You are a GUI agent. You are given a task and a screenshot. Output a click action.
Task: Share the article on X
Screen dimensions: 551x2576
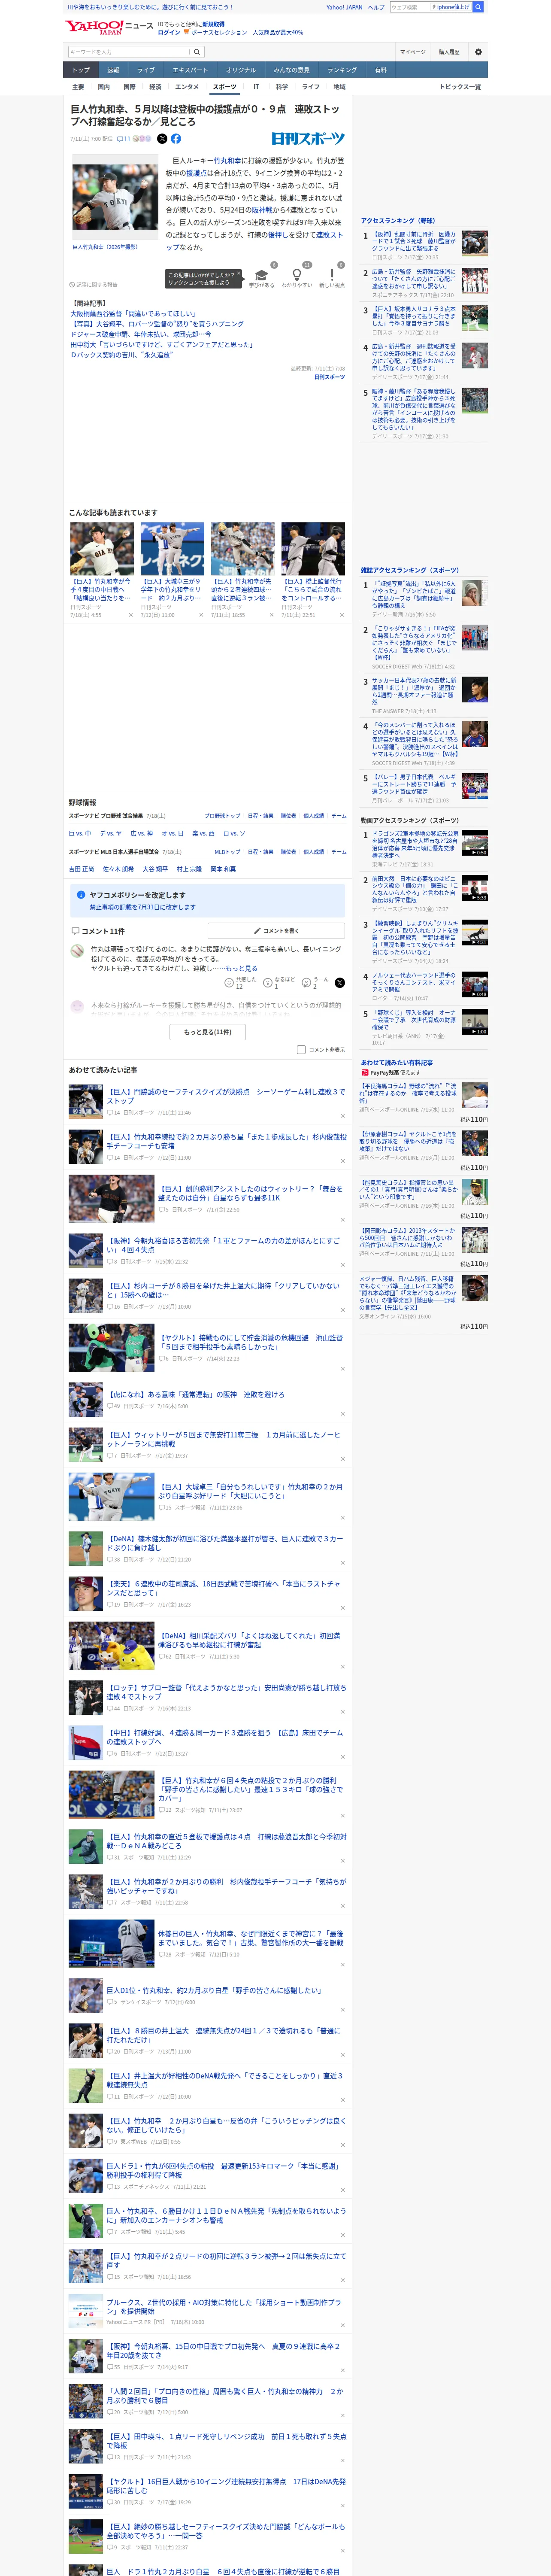pyautogui.click(x=162, y=139)
